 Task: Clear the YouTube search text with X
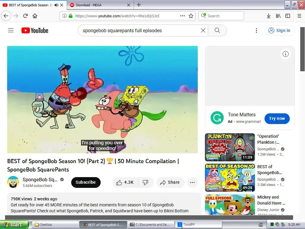203,30
